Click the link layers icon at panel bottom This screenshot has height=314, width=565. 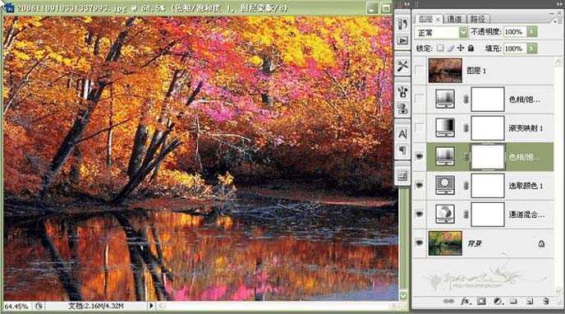(x=448, y=302)
